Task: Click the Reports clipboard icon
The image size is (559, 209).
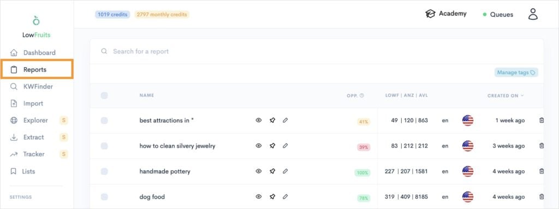Action: click(x=14, y=69)
